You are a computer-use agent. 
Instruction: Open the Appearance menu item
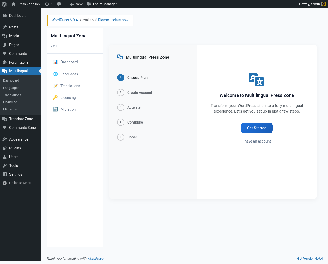click(x=20, y=139)
